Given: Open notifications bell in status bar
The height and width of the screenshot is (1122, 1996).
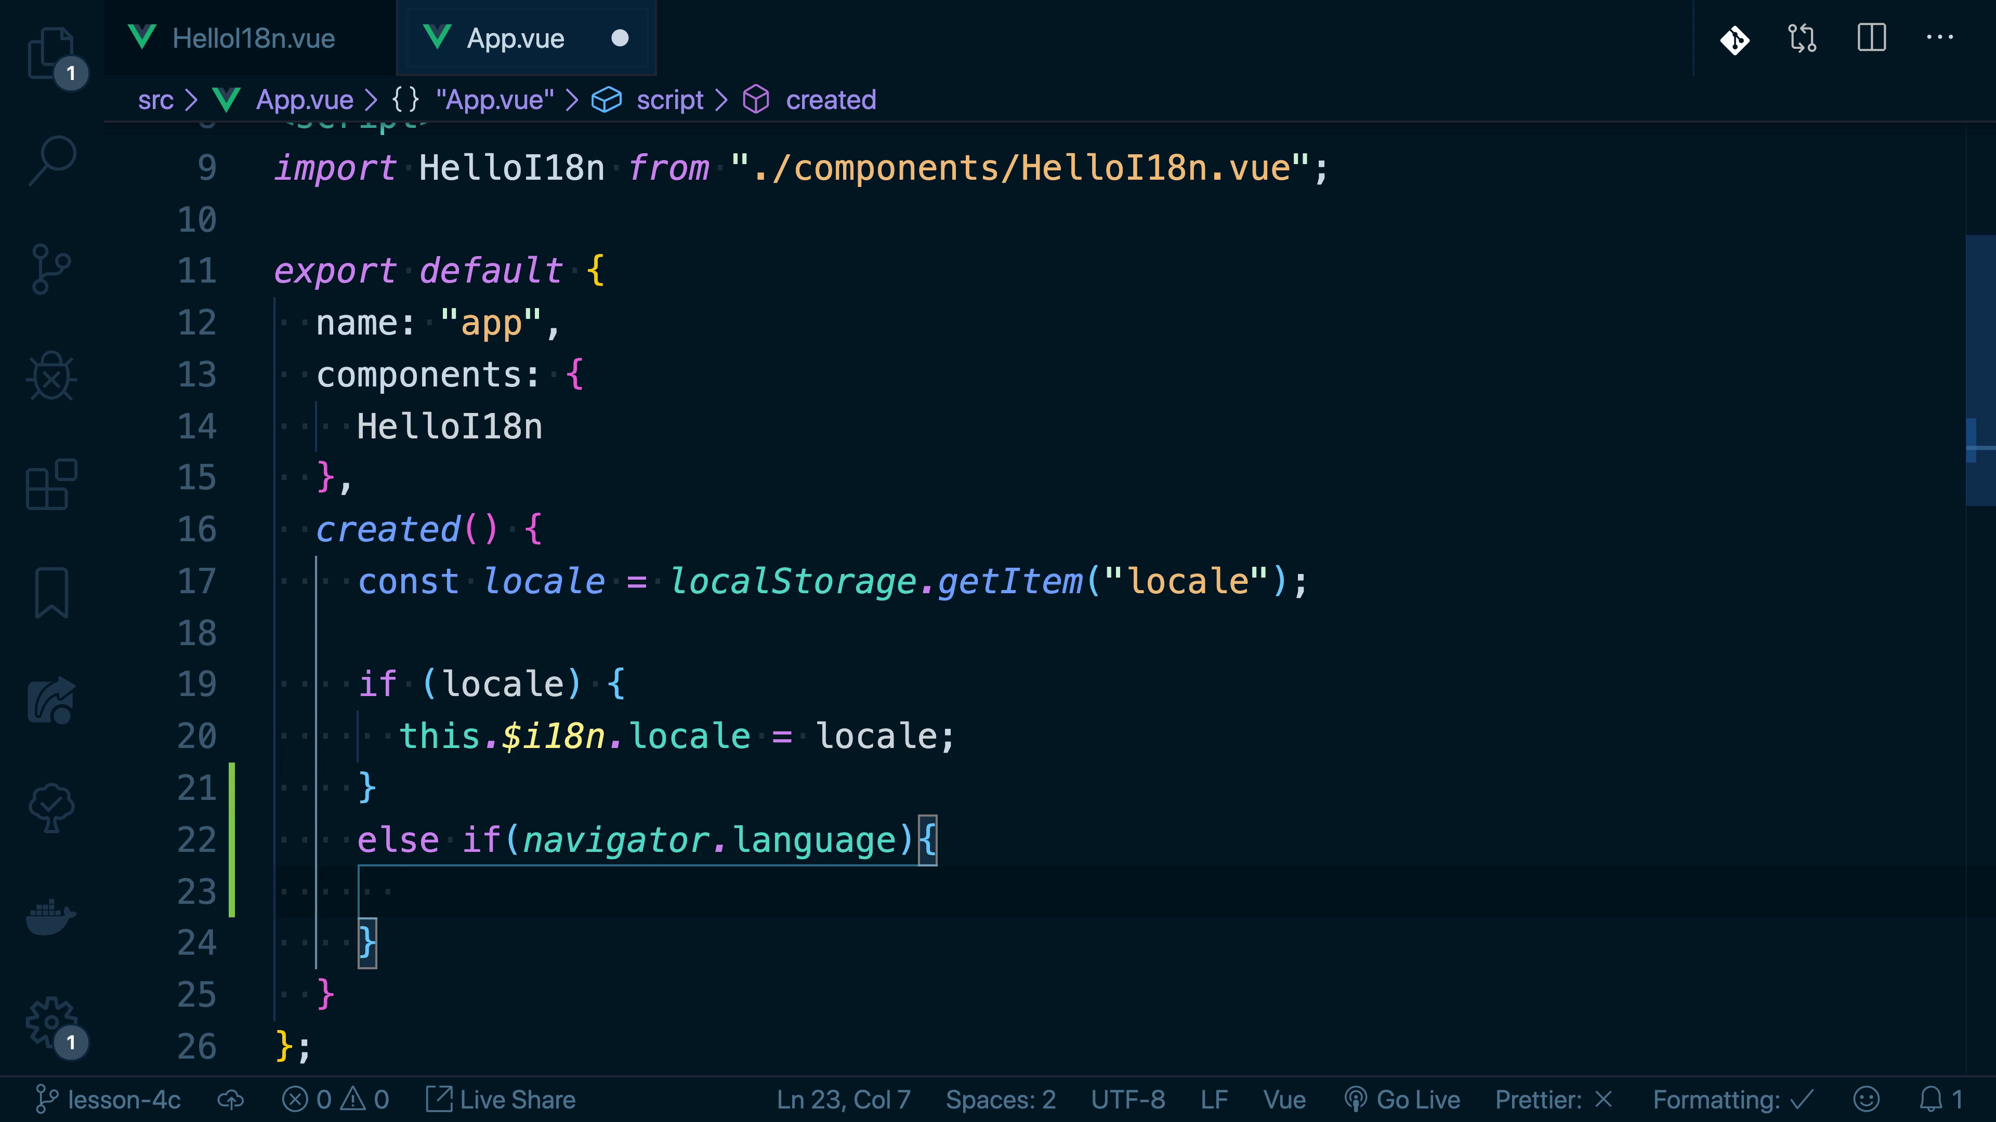Looking at the screenshot, I should coord(1939,1100).
